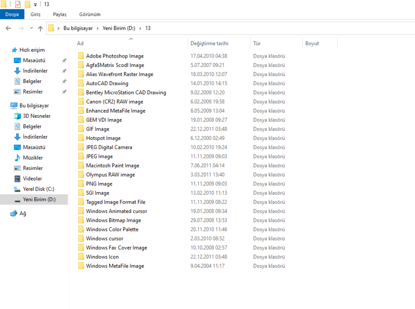415x309 pixels.
Task: Open the Dosya menu tab
Action: 12,14
